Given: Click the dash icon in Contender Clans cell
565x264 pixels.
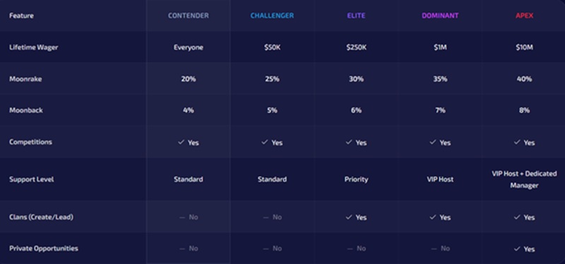Looking at the screenshot, I should pos(182,218).
